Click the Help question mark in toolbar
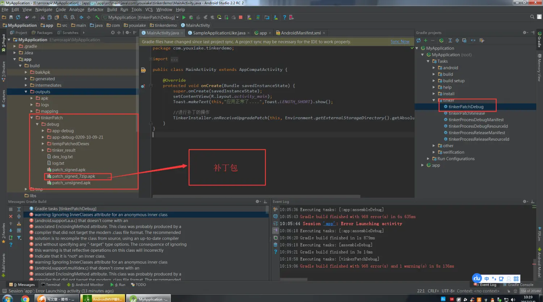Screen dimensions: 543x302 (285, 17)
